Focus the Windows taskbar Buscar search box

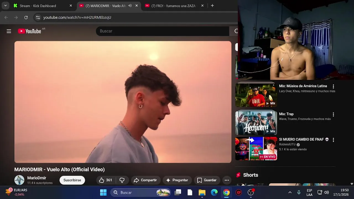click(x=141, y=192)
